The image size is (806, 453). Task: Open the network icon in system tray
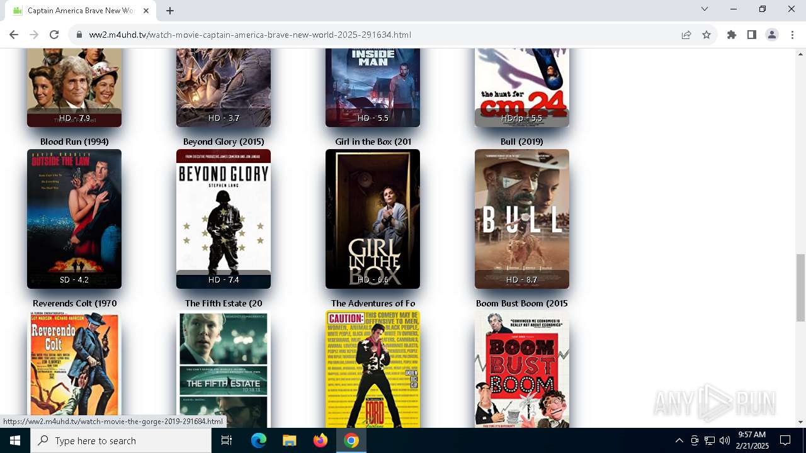click(x=710, y=440)
